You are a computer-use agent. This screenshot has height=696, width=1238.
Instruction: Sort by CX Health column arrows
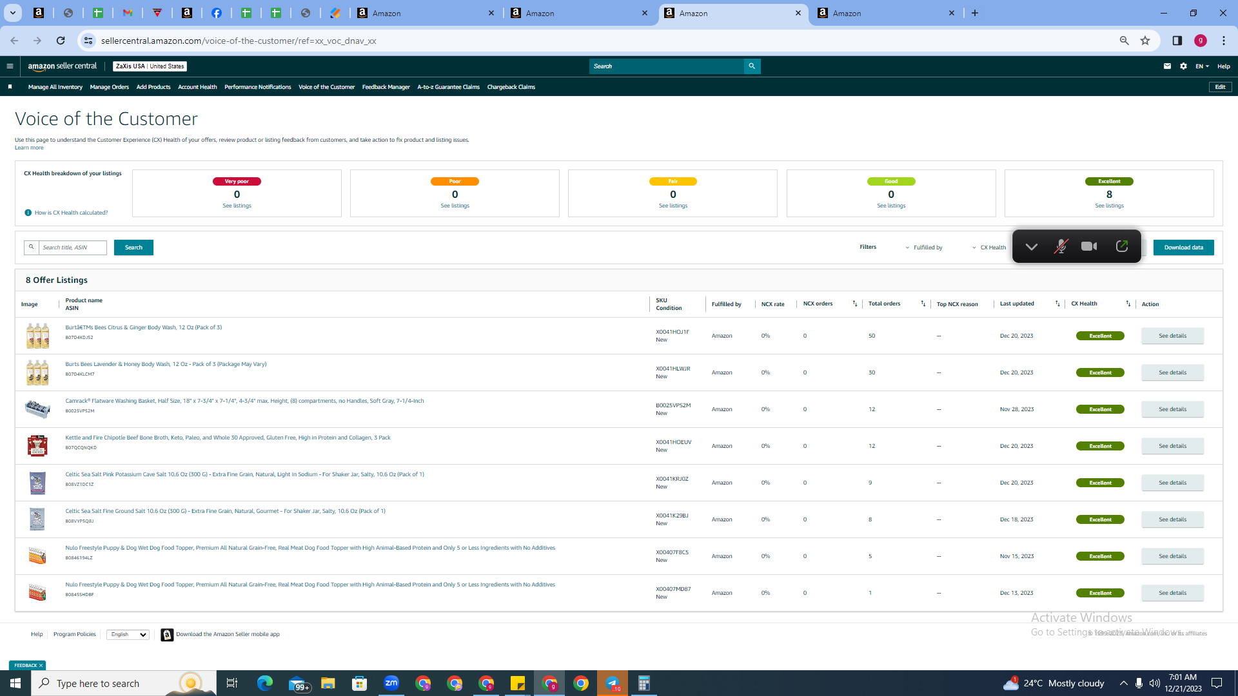(x=1128, y=304)
